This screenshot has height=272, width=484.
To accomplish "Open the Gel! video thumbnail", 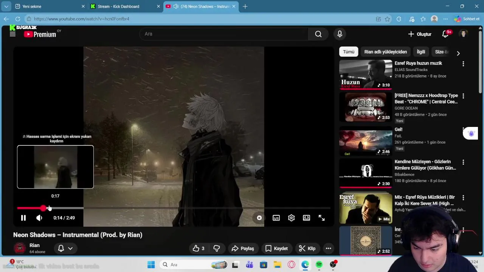I will click(366, 141).
